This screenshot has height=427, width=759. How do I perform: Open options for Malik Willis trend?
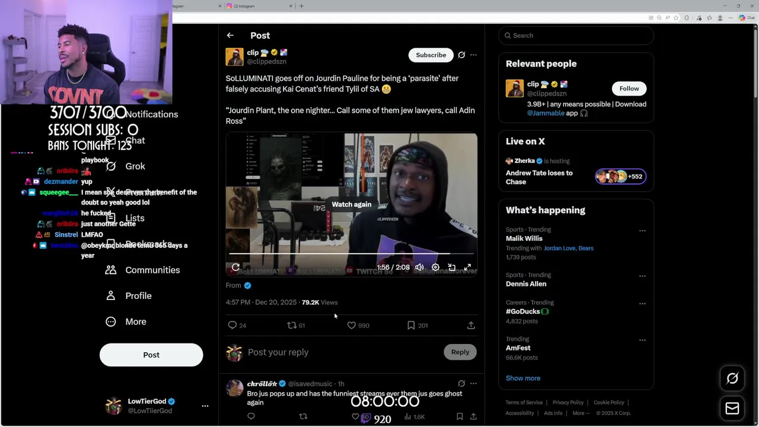coord(642,231)
